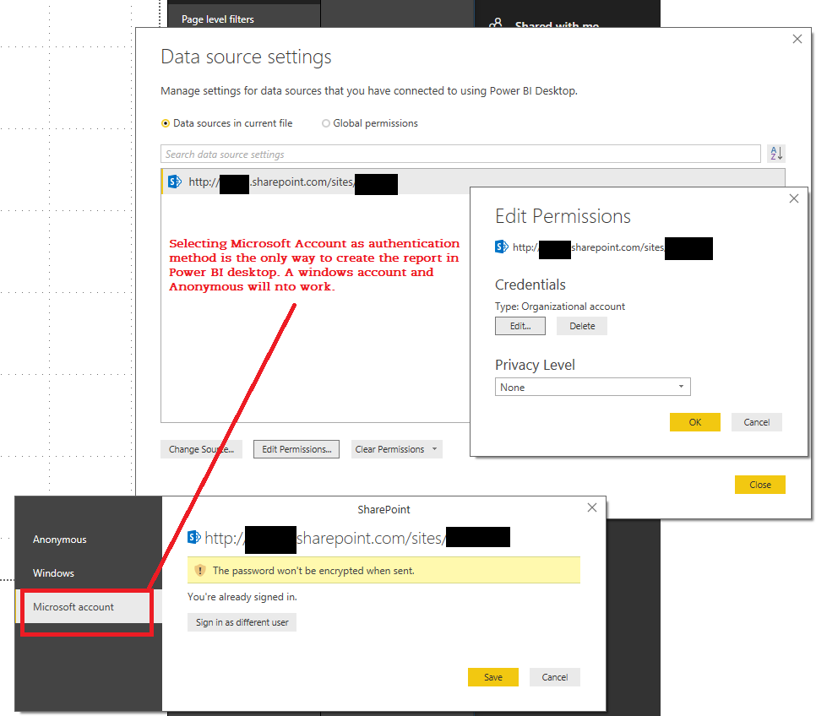Image resolution: width=816 pixels, height=716 pixels.
Task: Click the large URL in SharePoint dialog
Action: click(357, 538)
